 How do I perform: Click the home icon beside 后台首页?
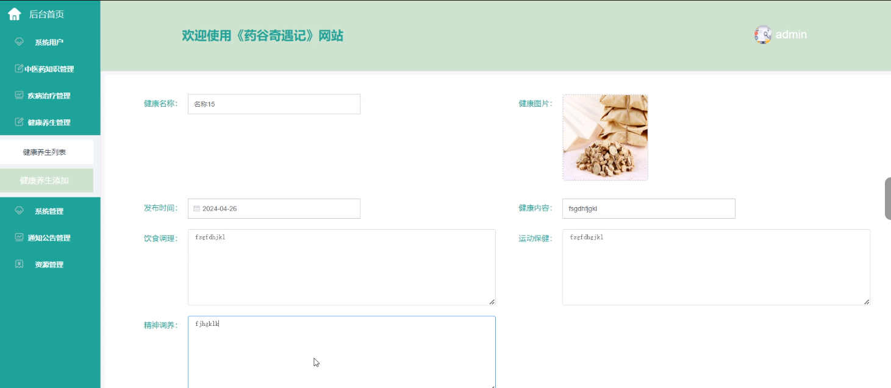(x=15, y=14)
